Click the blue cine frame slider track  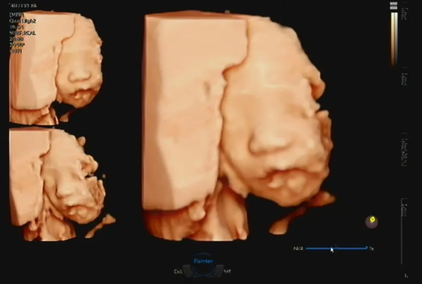(x=336, y=248)
